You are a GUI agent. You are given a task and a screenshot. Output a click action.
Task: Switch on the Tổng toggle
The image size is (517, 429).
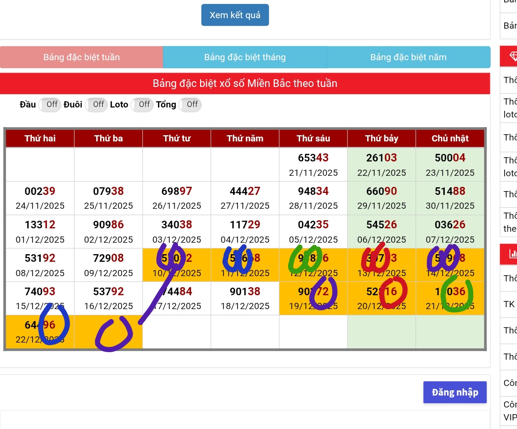[190, 105]
